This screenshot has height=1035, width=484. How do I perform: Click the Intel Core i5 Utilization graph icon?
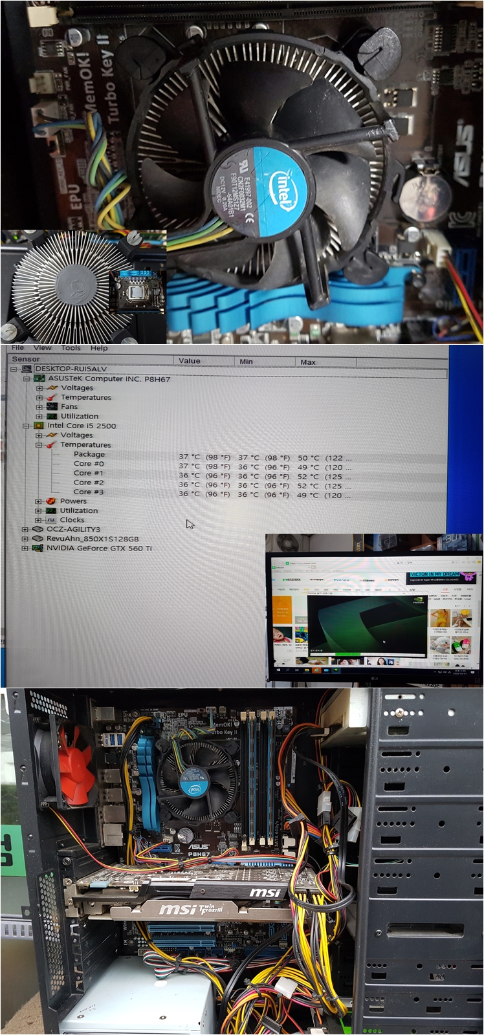point(52,510)
